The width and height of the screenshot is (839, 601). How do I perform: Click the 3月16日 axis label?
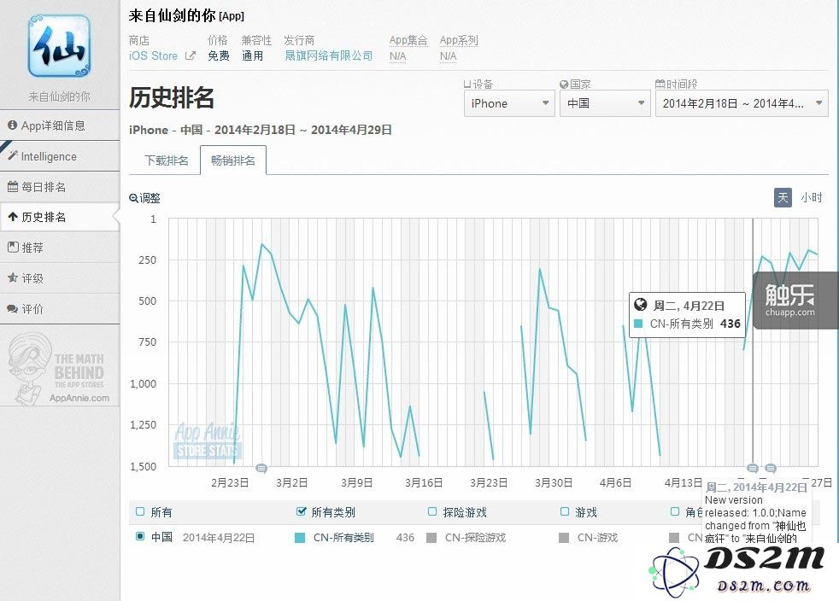click(423, 483)
